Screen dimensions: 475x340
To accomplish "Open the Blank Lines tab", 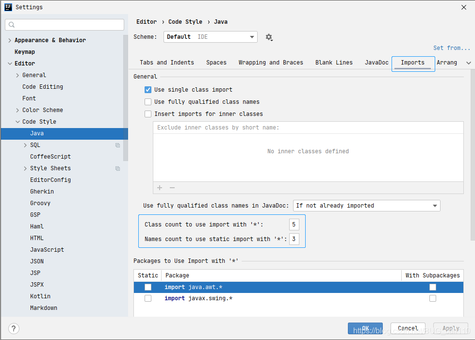I will pos(334,62).
